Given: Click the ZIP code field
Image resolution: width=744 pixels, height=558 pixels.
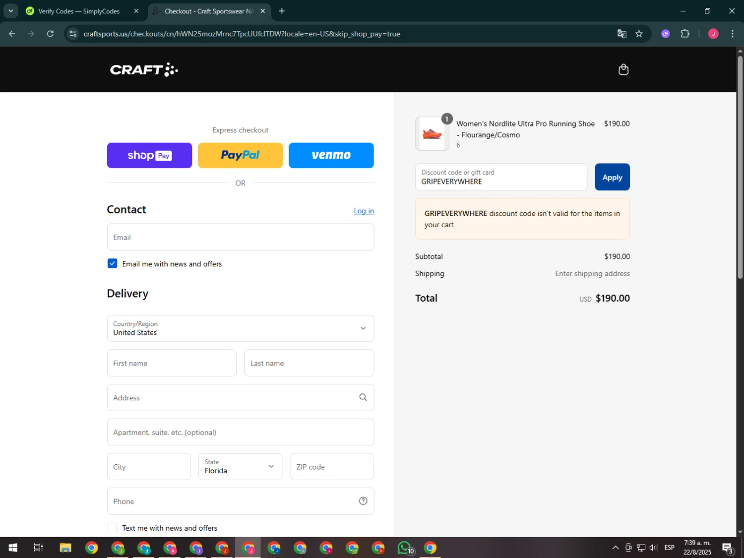Looking at the screenshot, I should tap(331, 466).
